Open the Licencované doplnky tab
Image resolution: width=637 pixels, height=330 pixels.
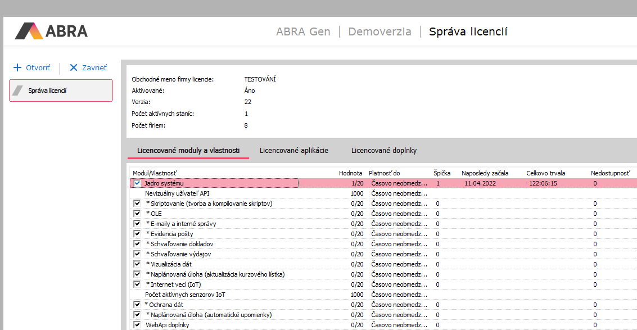coord(384,151)
